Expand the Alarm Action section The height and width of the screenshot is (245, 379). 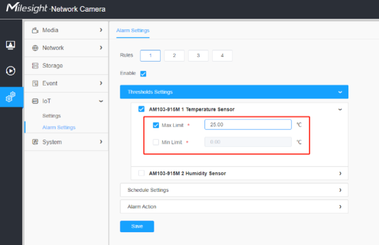[234, 207]
